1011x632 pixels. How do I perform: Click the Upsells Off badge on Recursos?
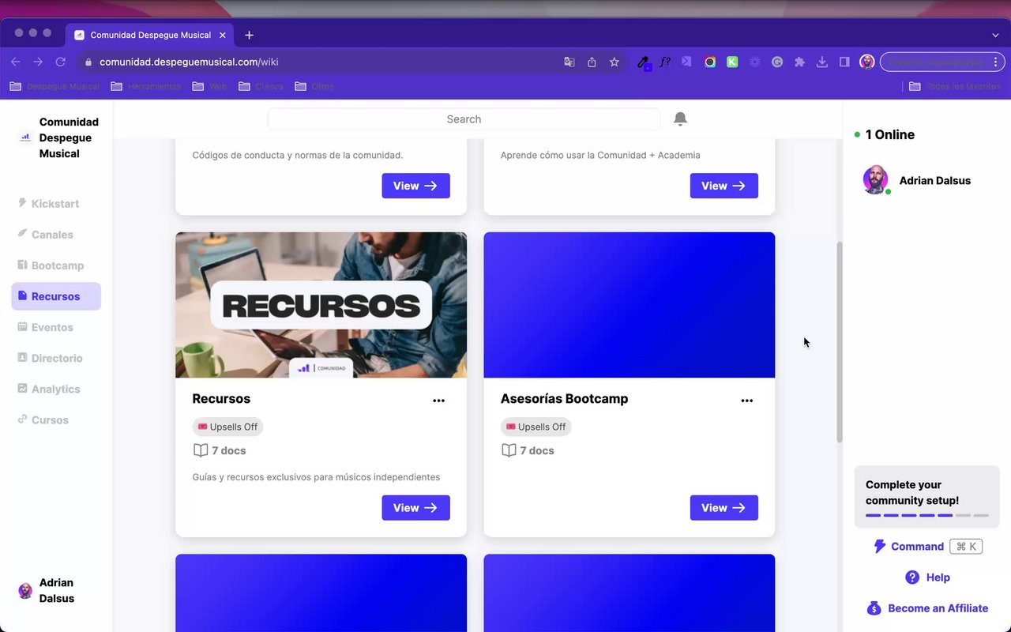point(227,427)
